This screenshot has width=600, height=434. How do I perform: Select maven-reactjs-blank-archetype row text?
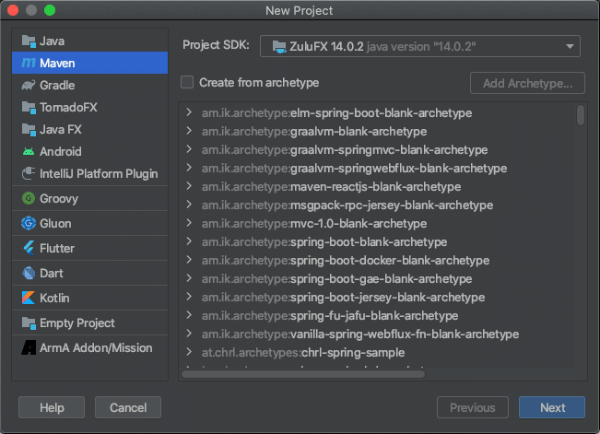pyautogui.click(x=332, y=187)
